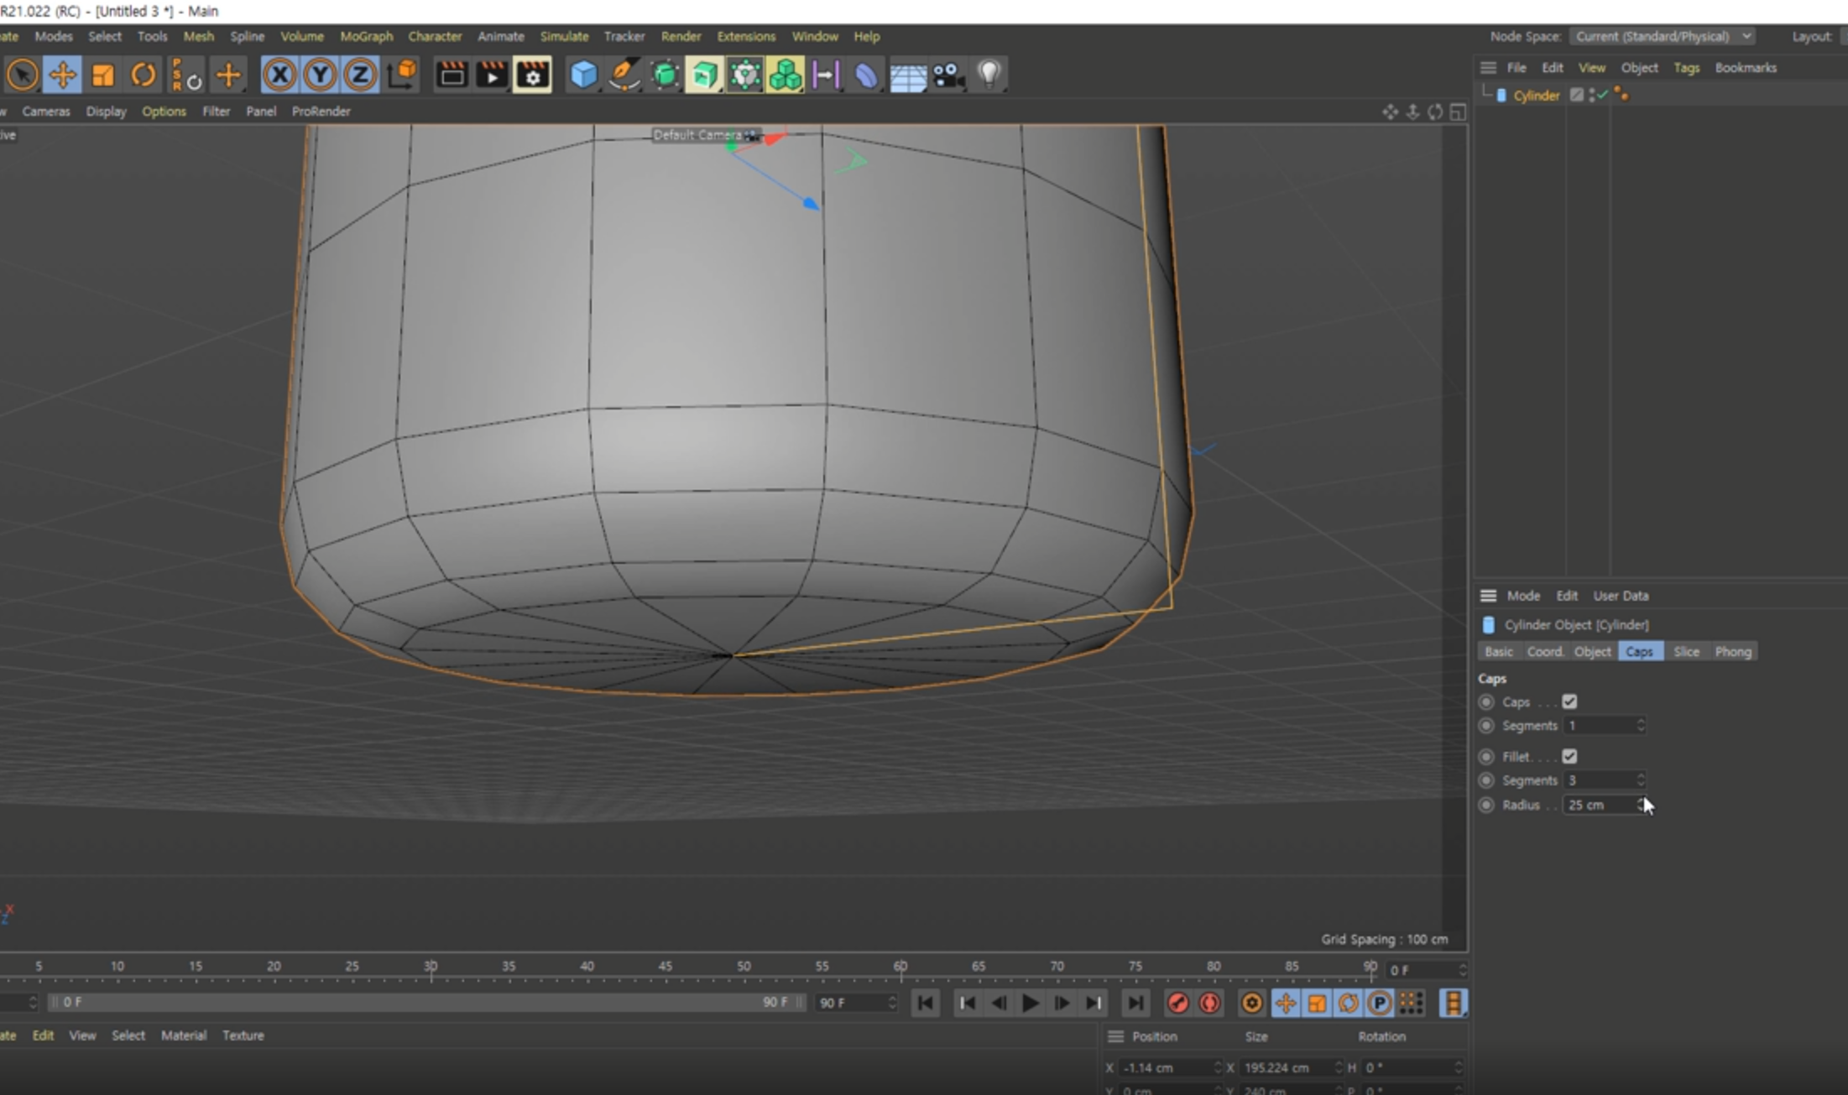Open the Node Space dropdown

1661,36
